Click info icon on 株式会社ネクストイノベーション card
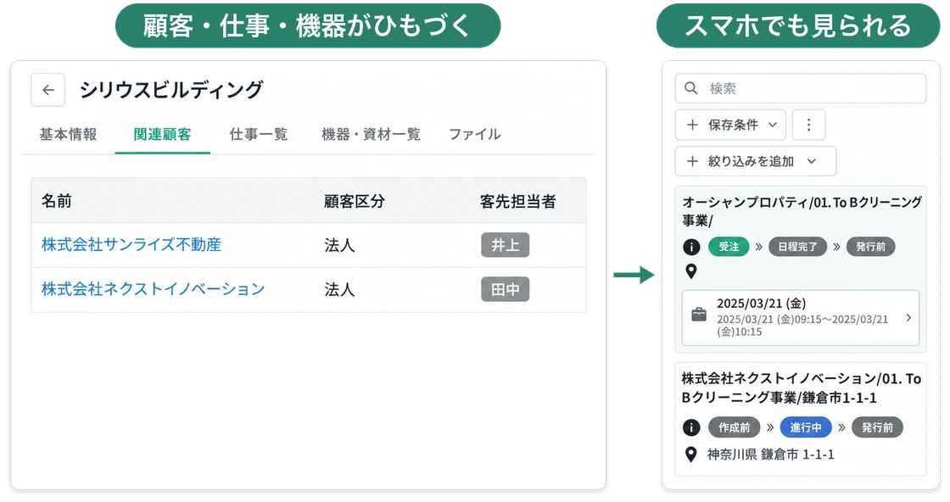 pos(691,427)
